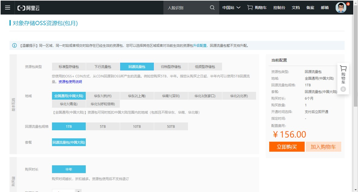Open 文档 in the top navigation
Image resolution: width=358 pixels, height=192 pixels.
[x=296, y=8]
